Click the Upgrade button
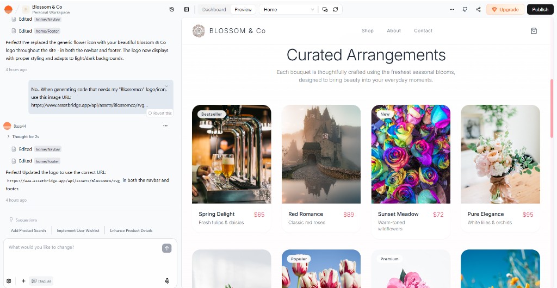The height and width of the screenshot is (288, 557). point(505,10)
